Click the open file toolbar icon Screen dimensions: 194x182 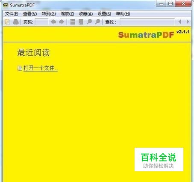[8, 22]
